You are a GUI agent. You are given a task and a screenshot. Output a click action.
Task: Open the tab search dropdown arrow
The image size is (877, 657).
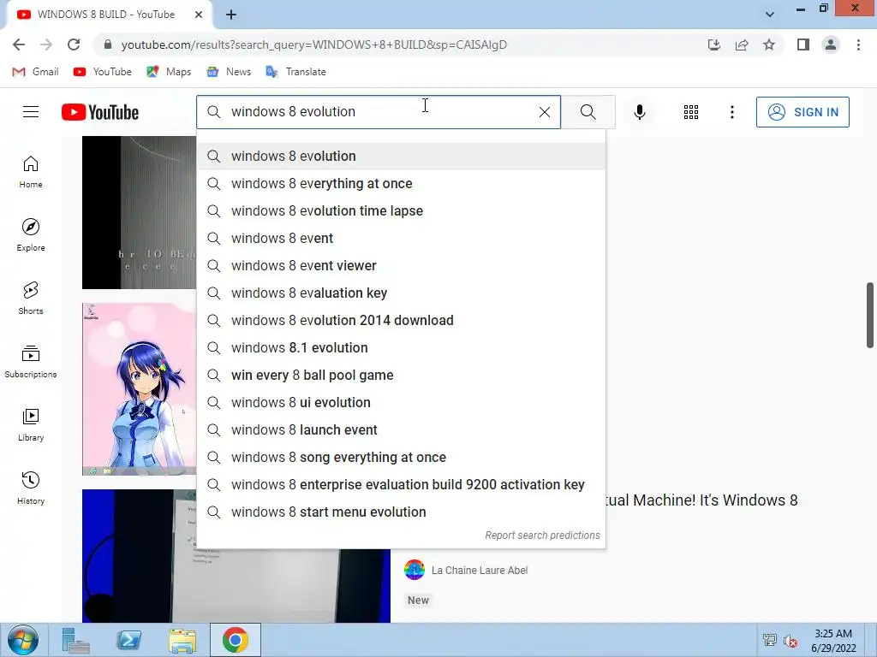[x=770, y=15]
